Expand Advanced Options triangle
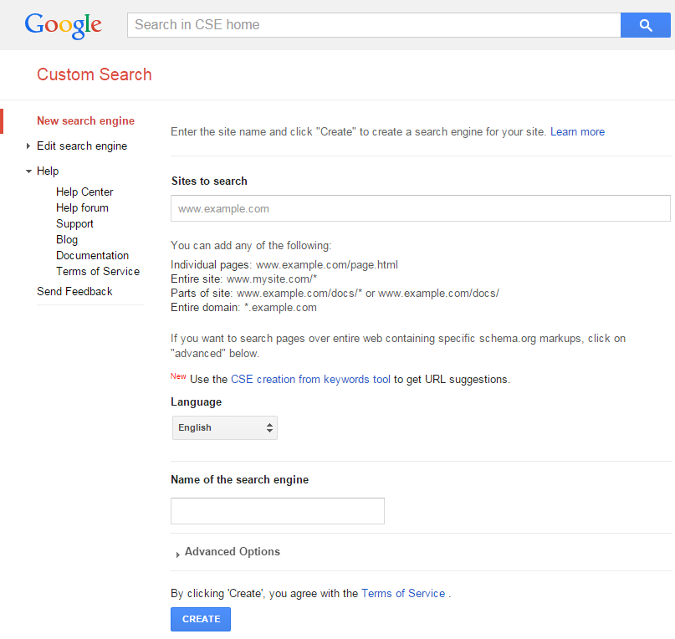 (178, 555)
